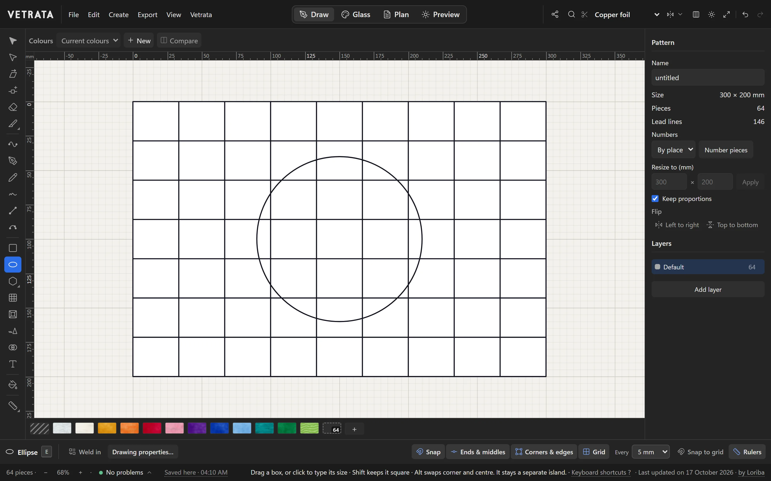The width and height of the screenshot is (771, 481).
Task: Click the scissors icon beside Copper foil
Action: tap(584, 14)
